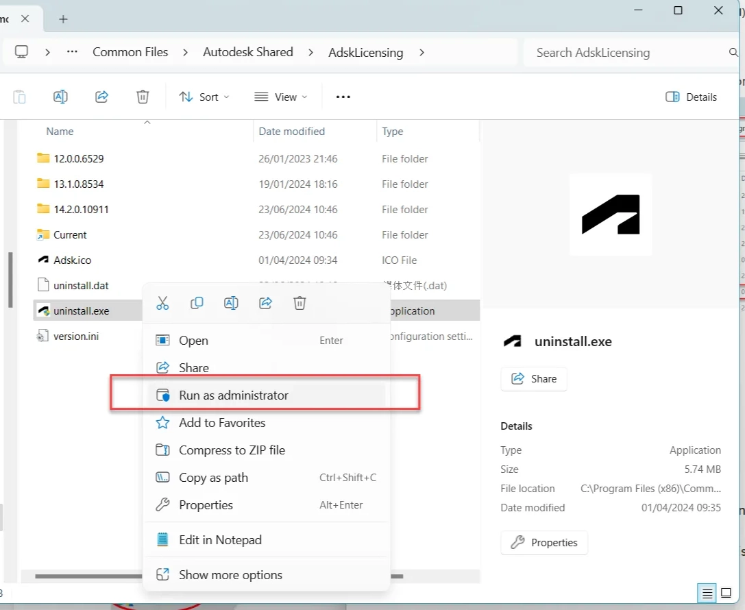Open the View dropdown
745x610 pixels.
click(x=281, y=97)
